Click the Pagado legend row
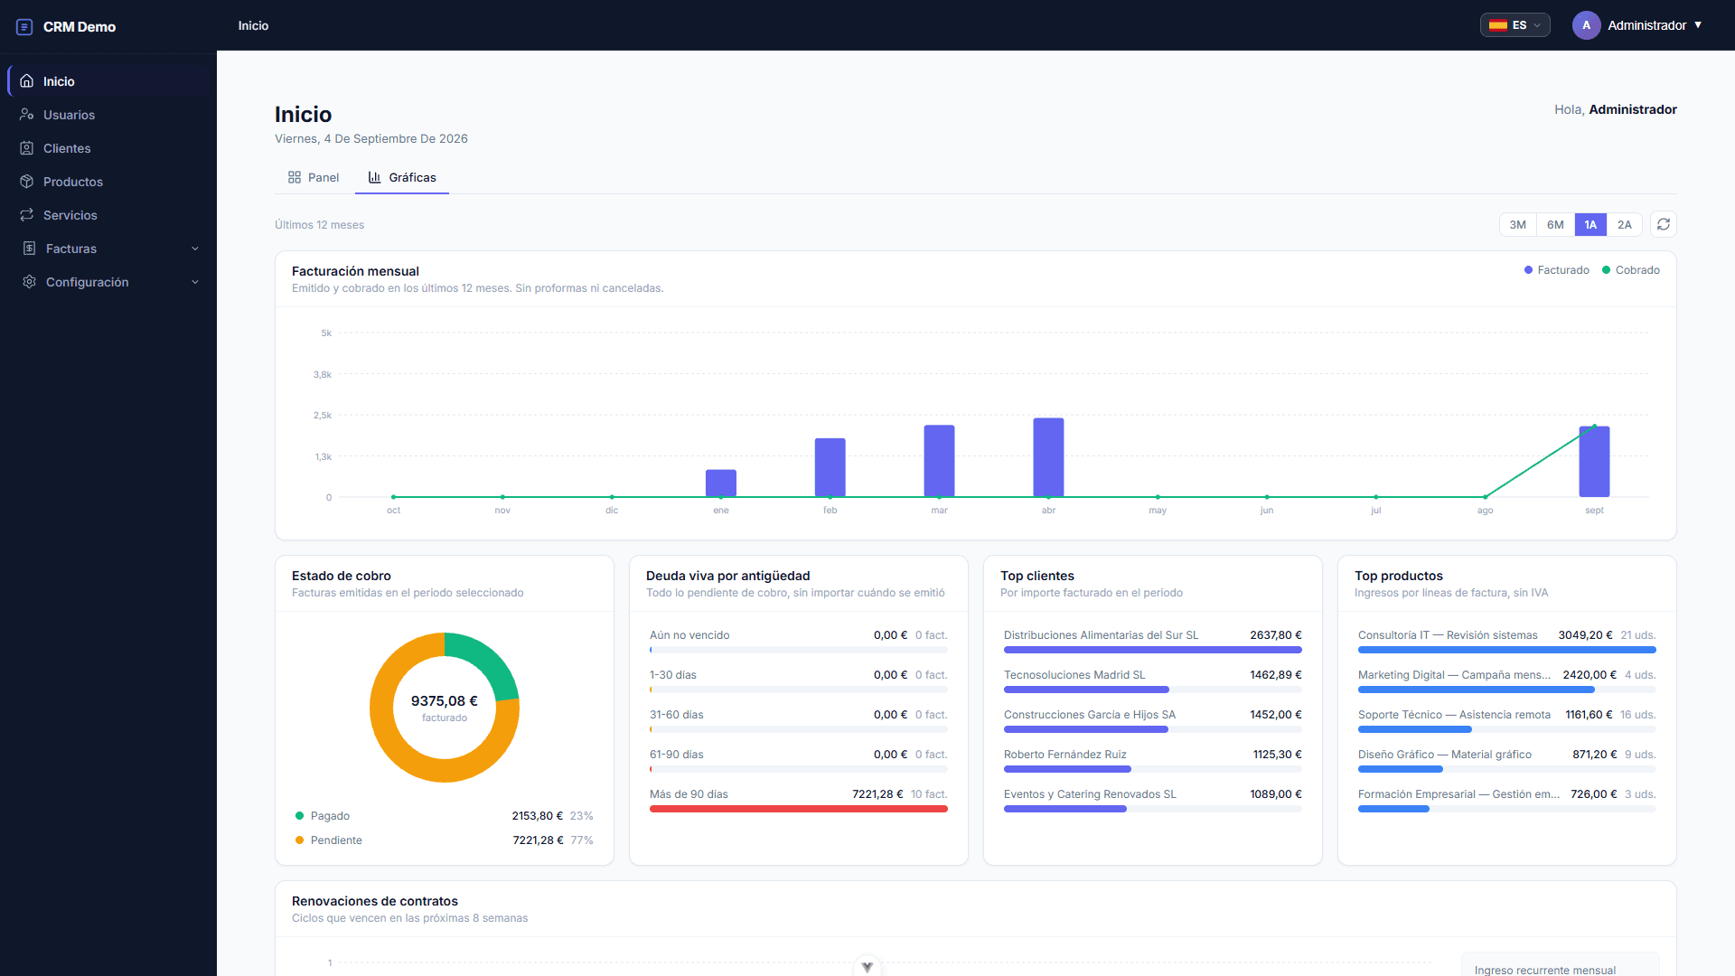 (x=444, y=816)
